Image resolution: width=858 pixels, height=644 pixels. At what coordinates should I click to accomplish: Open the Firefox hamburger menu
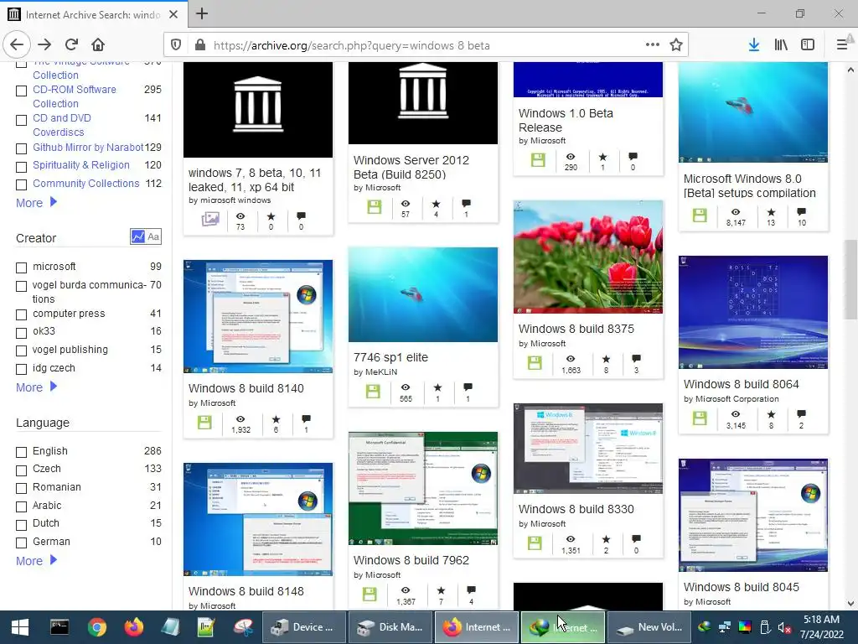point(842,45)
